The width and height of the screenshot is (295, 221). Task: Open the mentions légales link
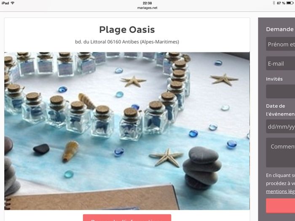click(x=280, y=191)
